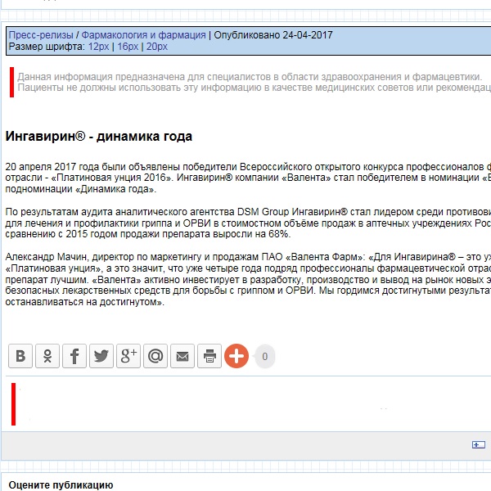
Task: Click paragraph starting Александр Мачин
Action: (x=248, y=279)
